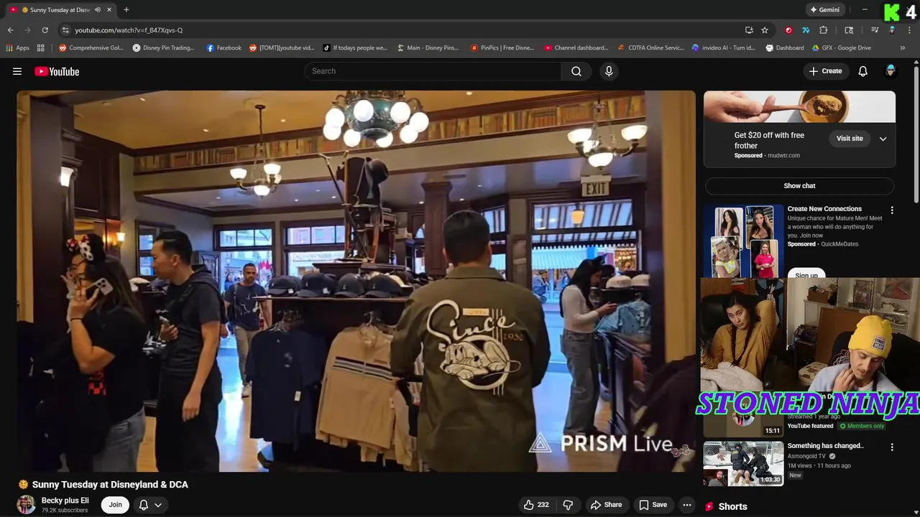
Task: Open options for Create New Connections ad
Action: point(892,210)
